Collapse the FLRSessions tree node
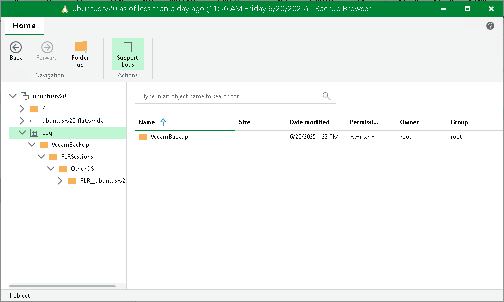Image resolution: width=504 pixels, height=302 pixels. pos(41,156)
